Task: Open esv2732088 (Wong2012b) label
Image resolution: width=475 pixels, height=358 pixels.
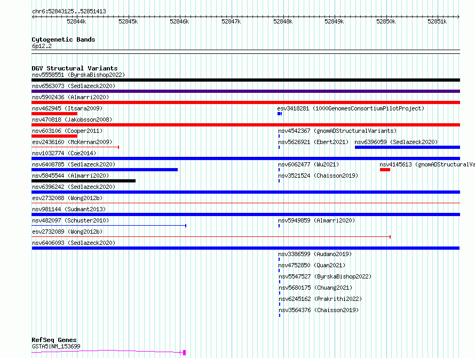Action: [x=67, y=198]
